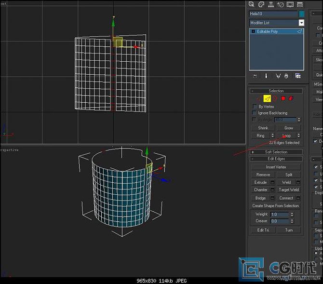Select Polygon sub-object level icon
Viewport: 323px width, 284px height.
pos(283,98)
